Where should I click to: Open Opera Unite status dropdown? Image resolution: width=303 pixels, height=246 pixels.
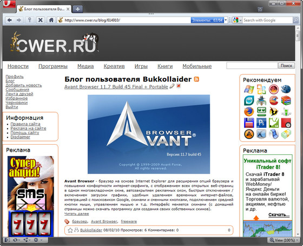(x=27, y=240)
